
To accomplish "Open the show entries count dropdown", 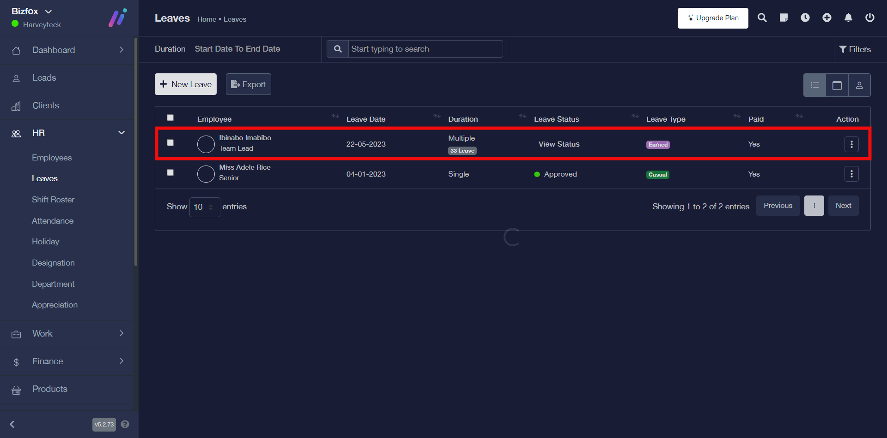I will 204,207.
